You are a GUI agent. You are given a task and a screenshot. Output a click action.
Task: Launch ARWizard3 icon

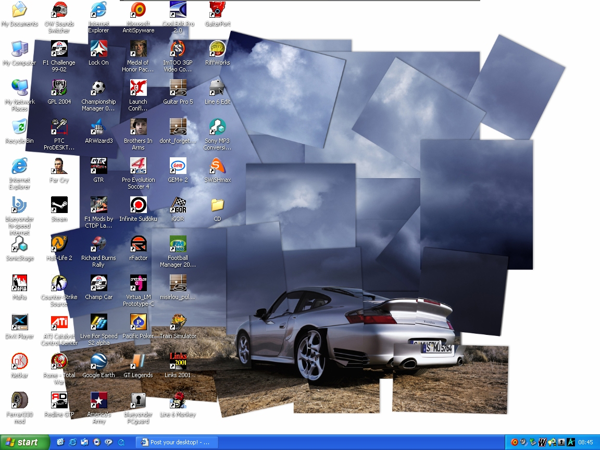coord(99,127)
